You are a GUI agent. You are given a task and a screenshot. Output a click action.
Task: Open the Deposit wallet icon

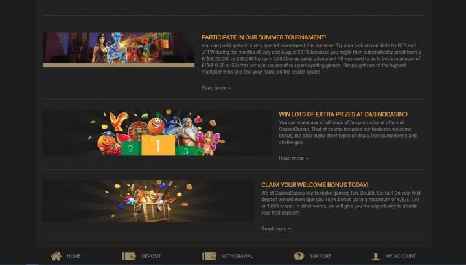(129, 256)
